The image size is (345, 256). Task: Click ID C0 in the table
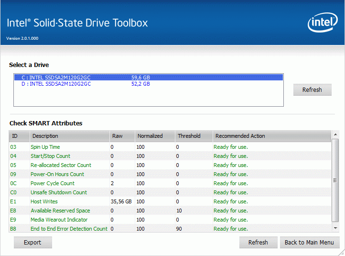13,192
